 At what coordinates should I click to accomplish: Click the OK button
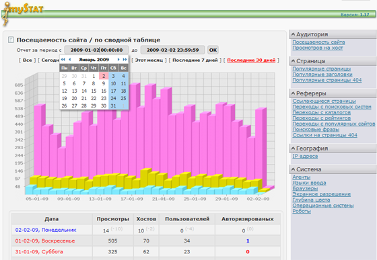click(x=213, y=50)
